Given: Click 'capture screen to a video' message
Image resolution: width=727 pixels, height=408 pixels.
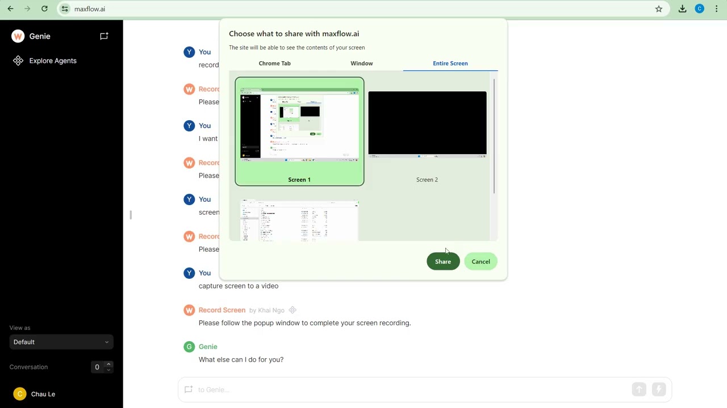Looking at the screenshot, I should click(239, 286).
